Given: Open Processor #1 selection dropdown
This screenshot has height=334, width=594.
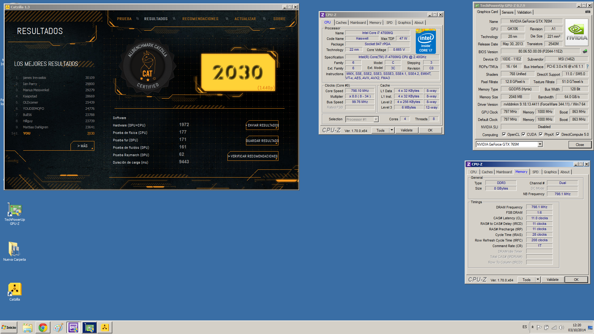Looking at the screenshot, I should click(x=376, y=119).
